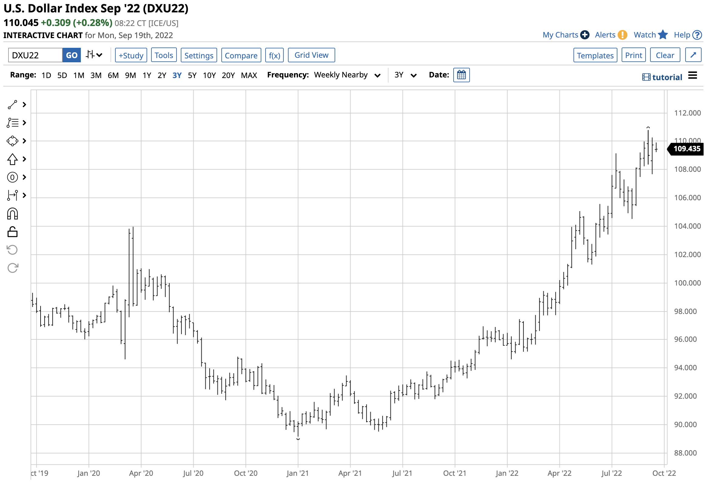Viewport: 717px width, 490px height.
Task: Select the line drawing tool icon
Action: (12, 105)
